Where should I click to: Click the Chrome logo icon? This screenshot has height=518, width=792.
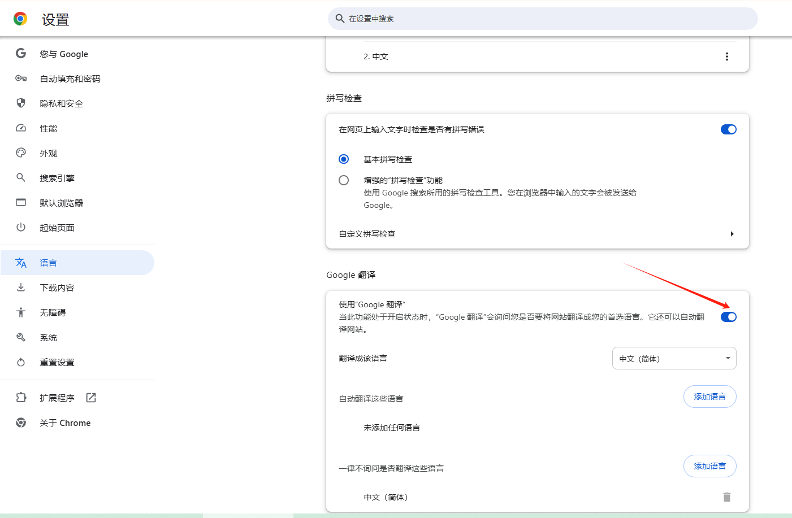(x=20, y=19)
